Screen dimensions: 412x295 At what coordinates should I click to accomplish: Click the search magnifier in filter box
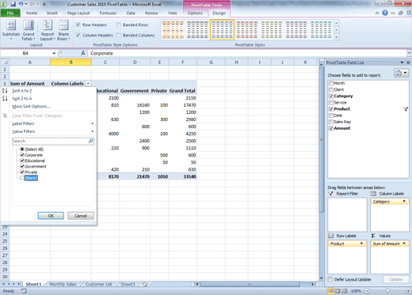pos(90,141)
